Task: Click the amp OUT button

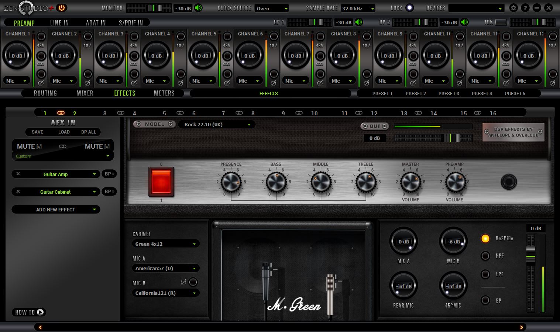Action: pos(375,126)
